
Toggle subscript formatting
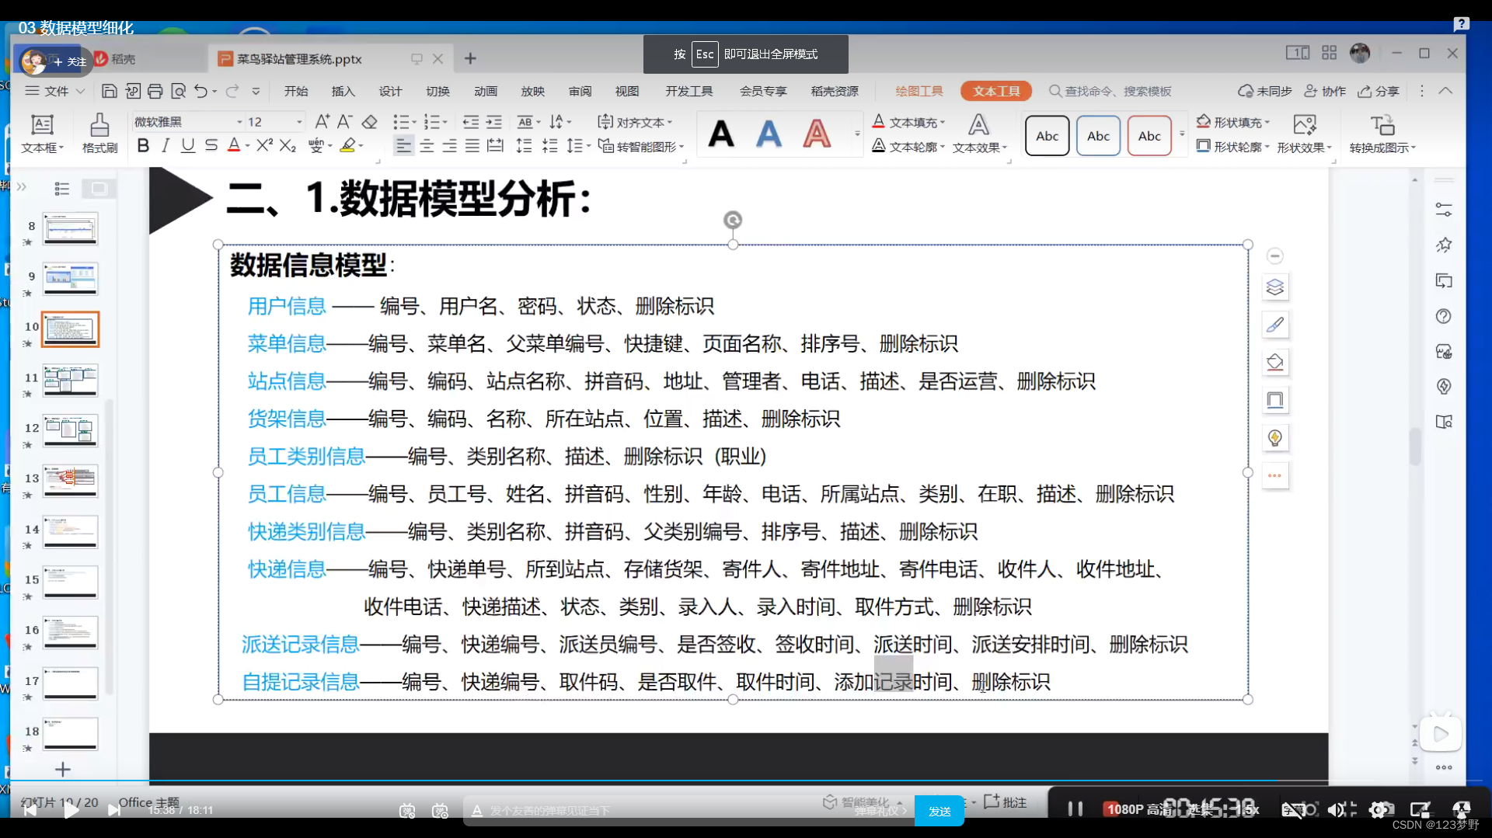[288, 145]
